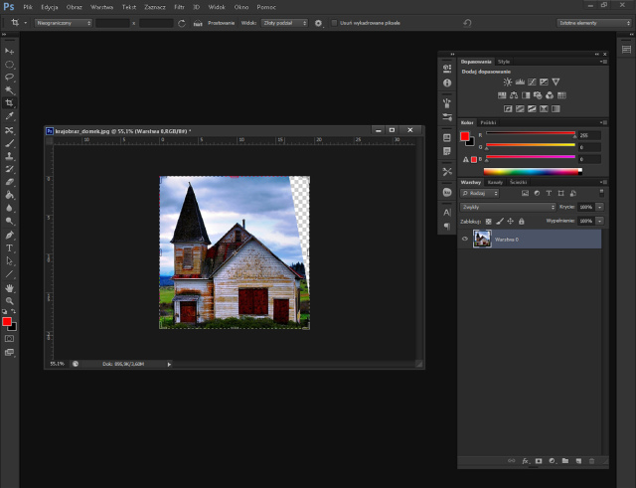This screenshot has height=488, width=636.
Task: Open 'Istotne elementy' workspace dropdown
Action: 594,23
